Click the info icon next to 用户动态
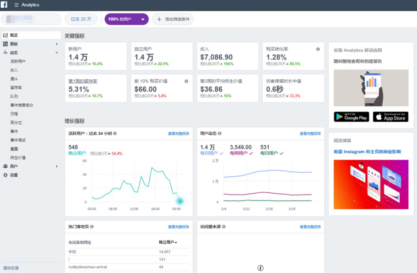This screenshot has width=417, height=273. click(220, 134)
